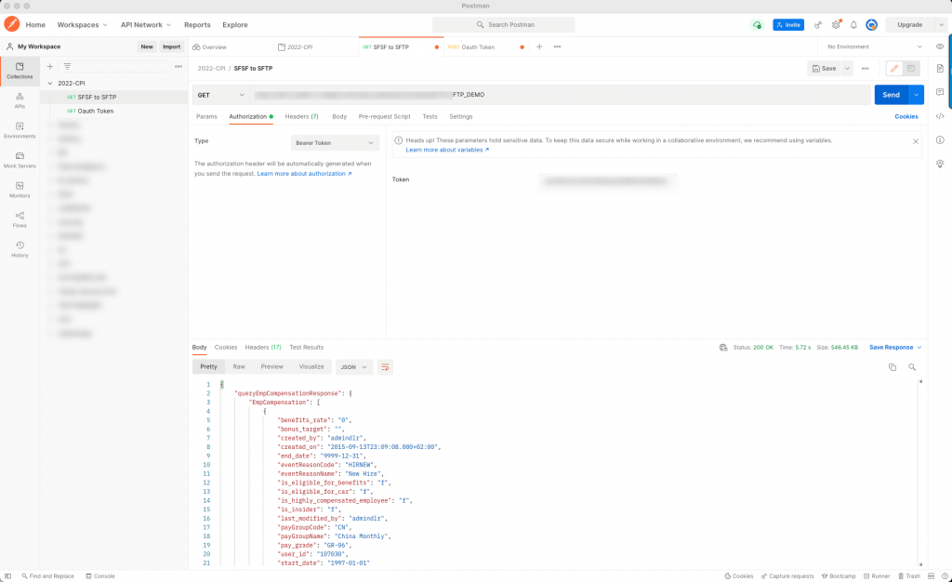Open the tab options ellipsis beside new tab
Image resolution: width=952 pixels, height=582 pixels.
click(x=558, y=46)
